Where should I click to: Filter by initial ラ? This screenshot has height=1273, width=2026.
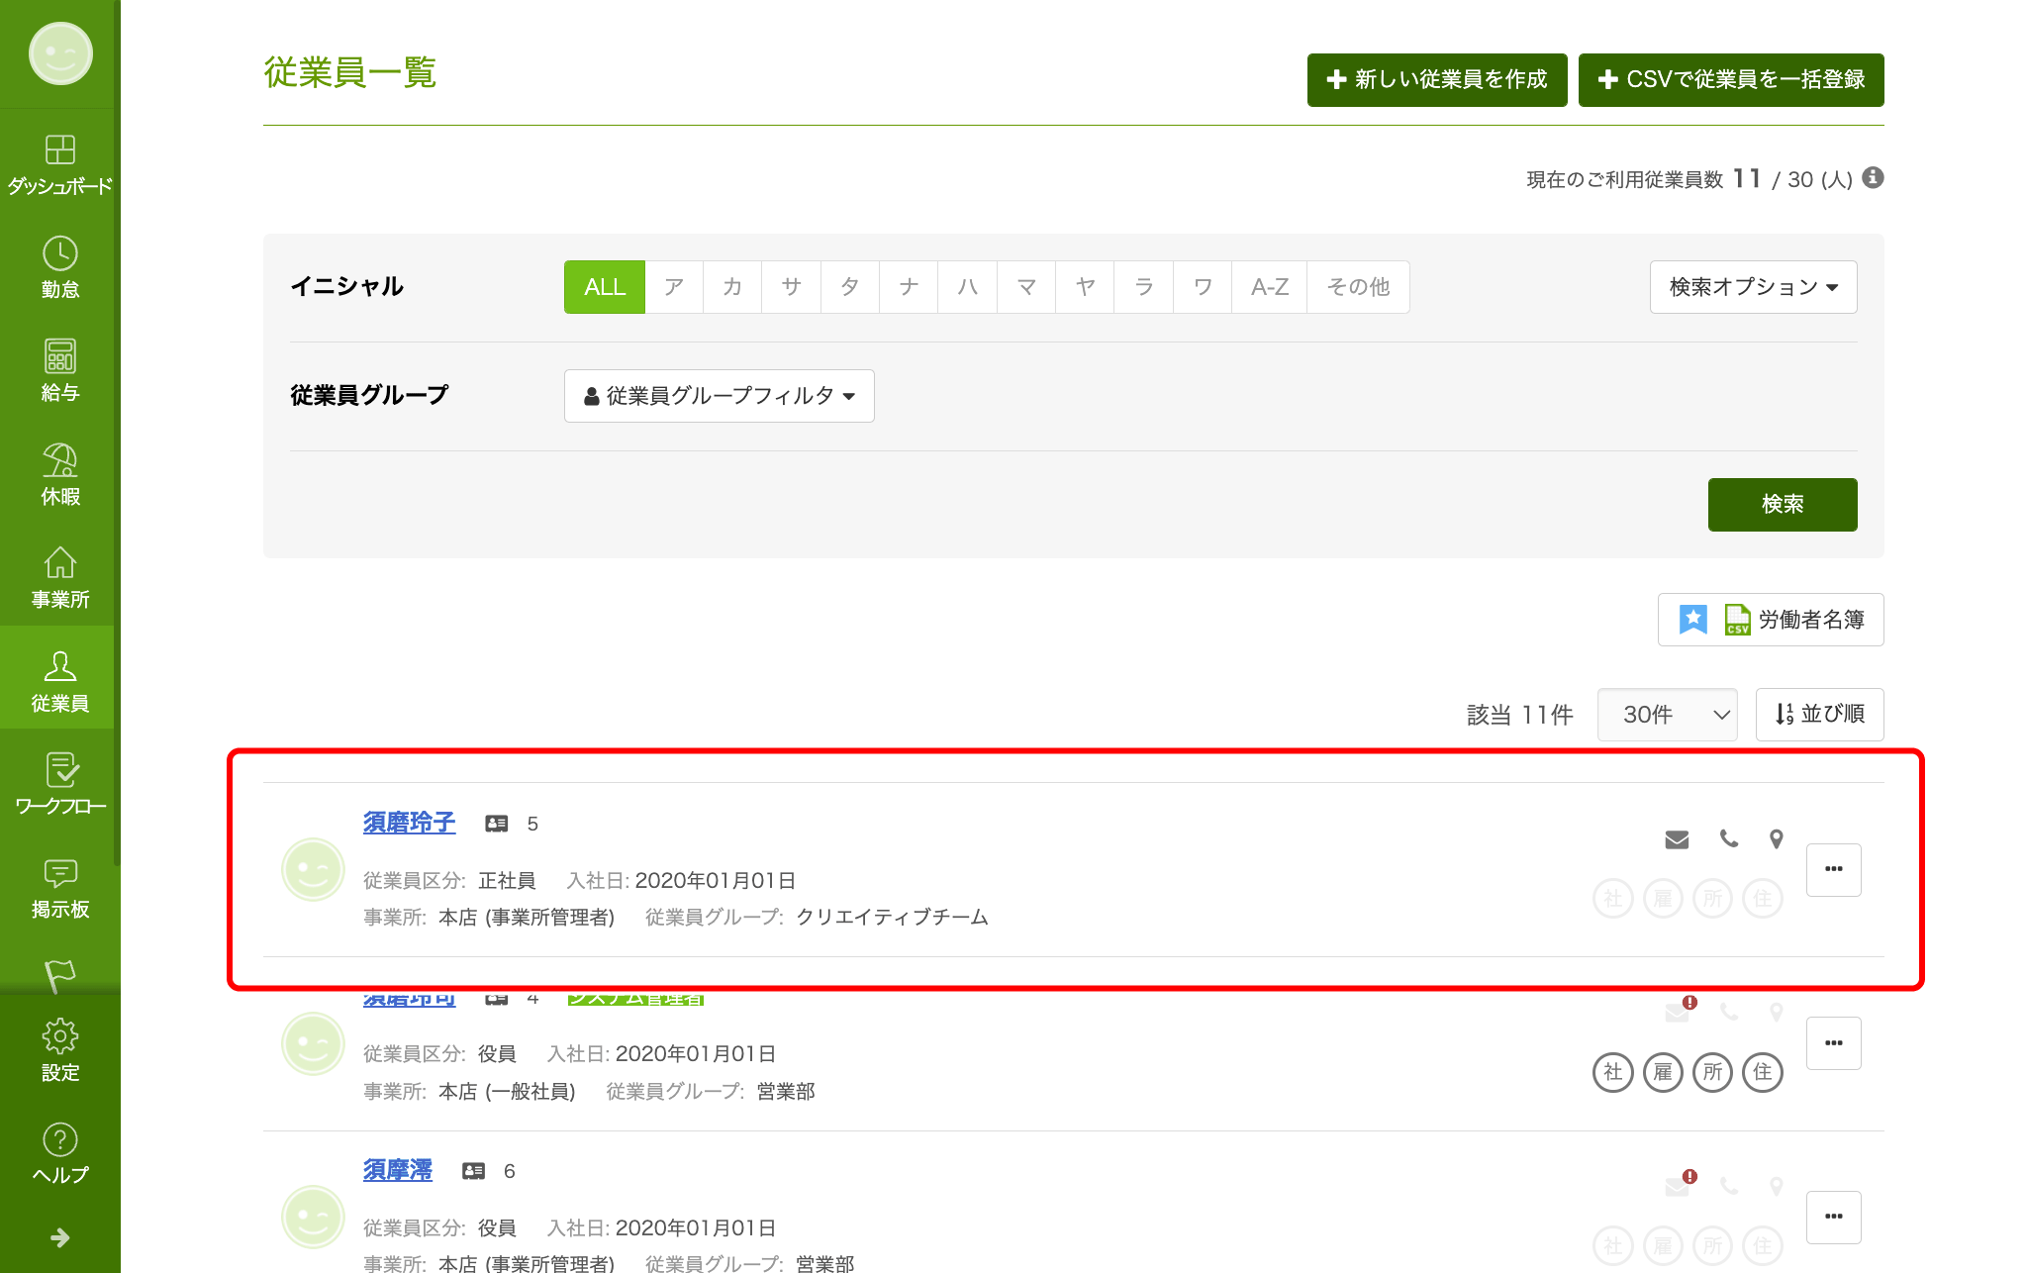pyautogui.click(x=1144, y=287)
